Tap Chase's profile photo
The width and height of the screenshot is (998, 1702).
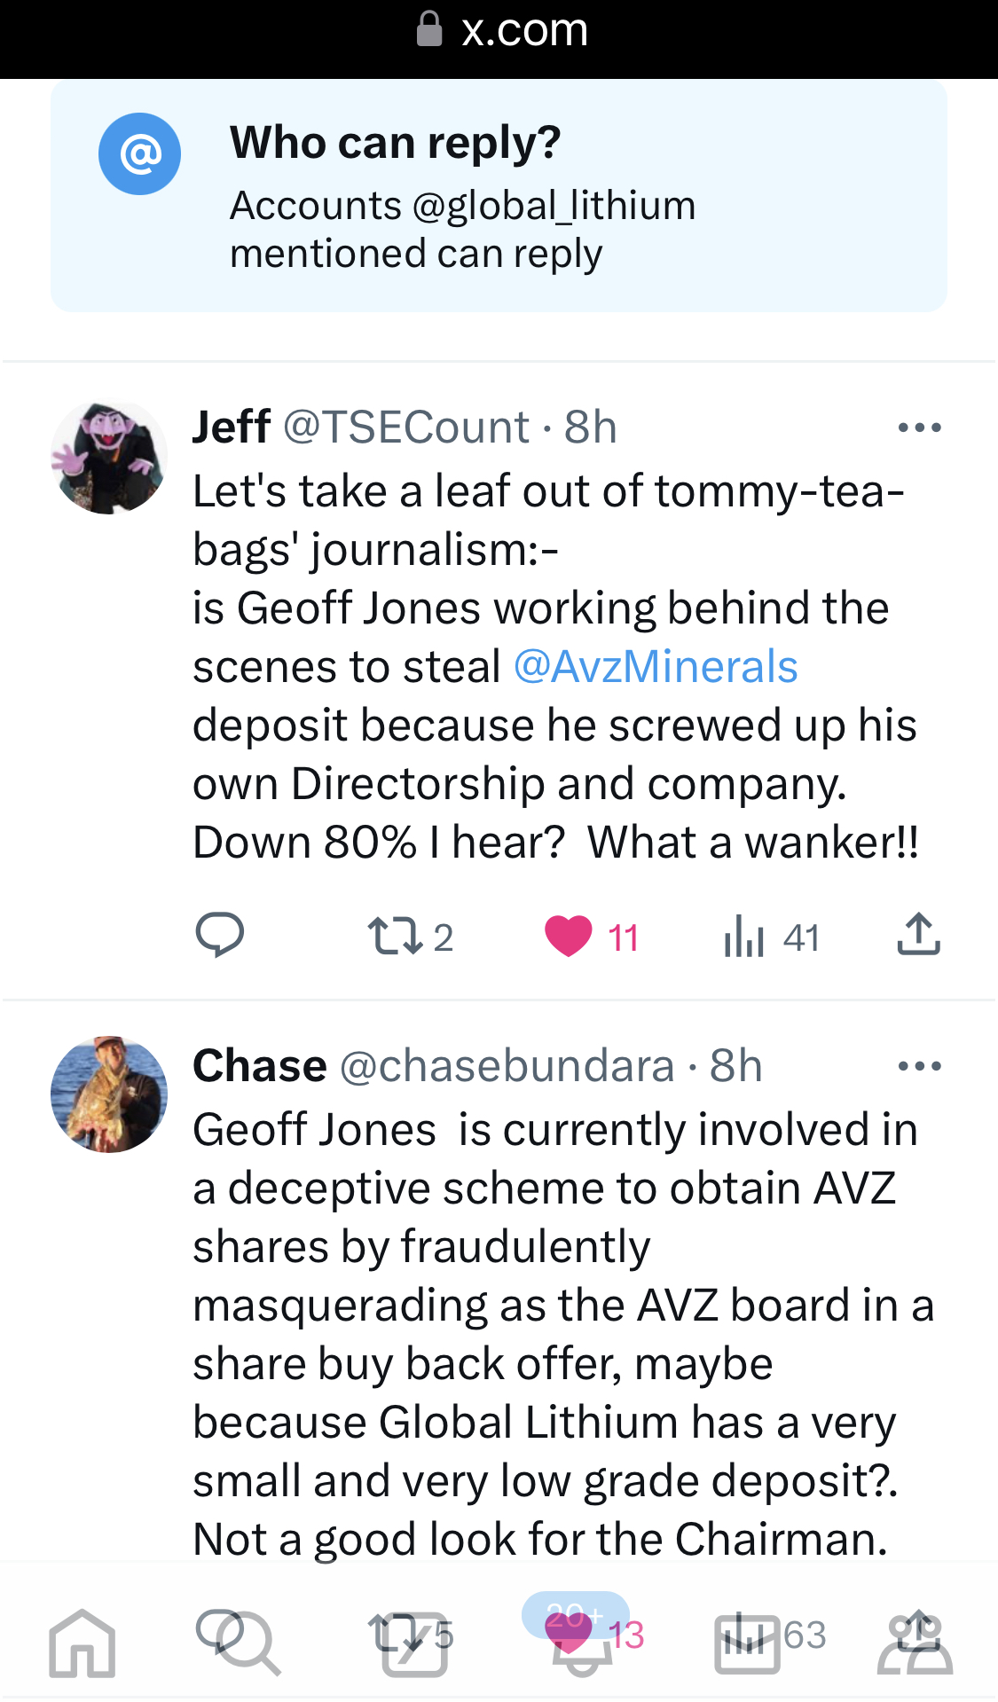pyautogui.click(x=109, y=1094)
